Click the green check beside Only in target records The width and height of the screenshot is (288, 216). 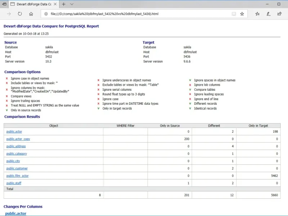(x=98, y=108)
